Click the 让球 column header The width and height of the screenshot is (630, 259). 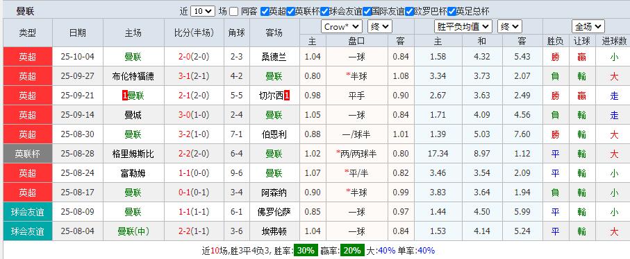(581, 41)
